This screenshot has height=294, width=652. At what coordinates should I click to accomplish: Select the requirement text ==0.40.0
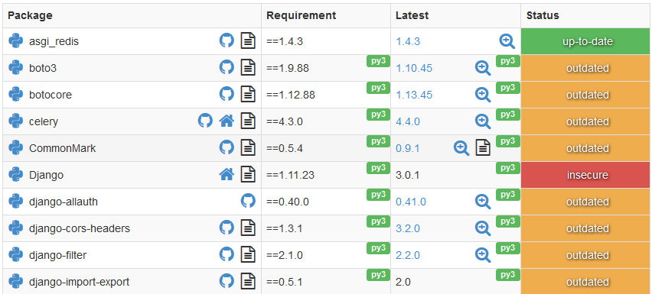pyautogui.click(x=288, y=202)
